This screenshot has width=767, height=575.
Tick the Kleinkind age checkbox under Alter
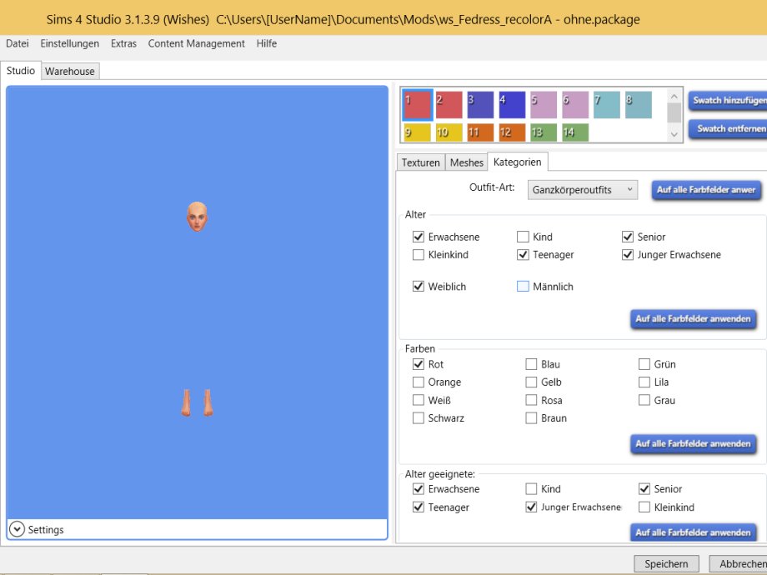pos(419,255)
